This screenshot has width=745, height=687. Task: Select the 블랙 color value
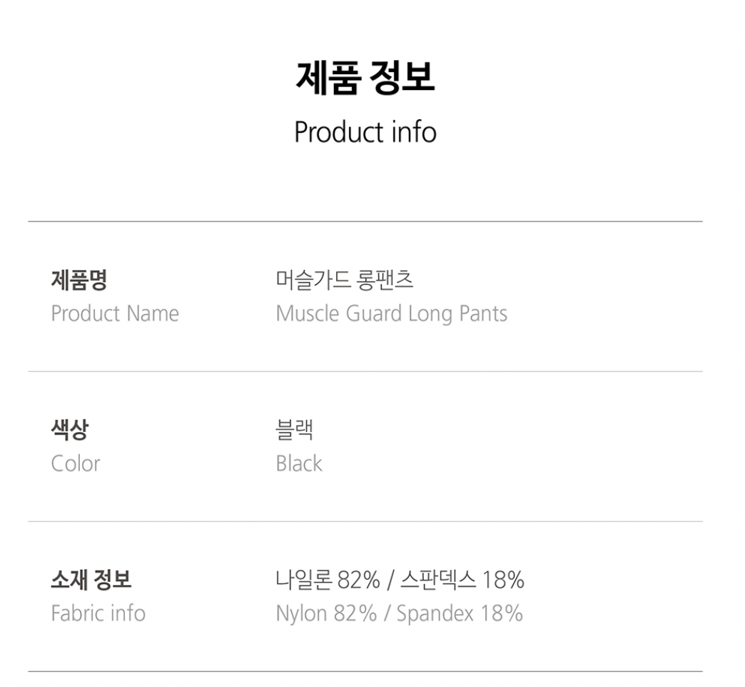(x=294, y=430)
